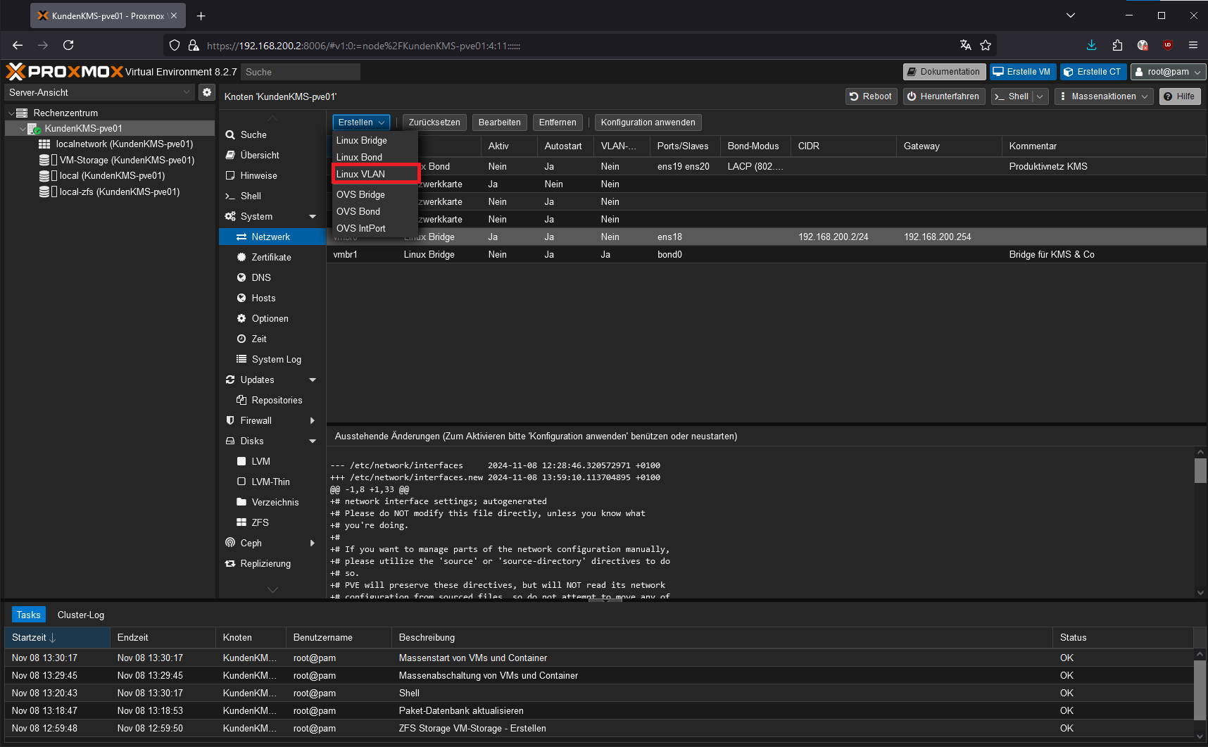Screen dimensions: 1208x747
Task: Choose OVS Bridge in the menu
Action: [x=360, y=194]
